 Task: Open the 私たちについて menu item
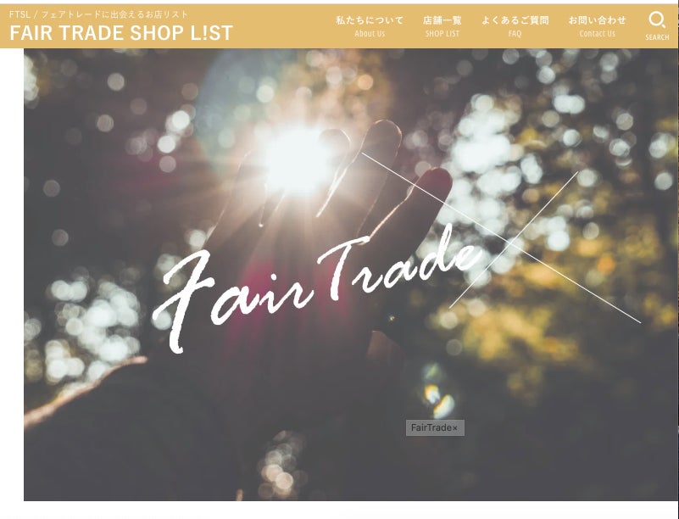[370, 20]
